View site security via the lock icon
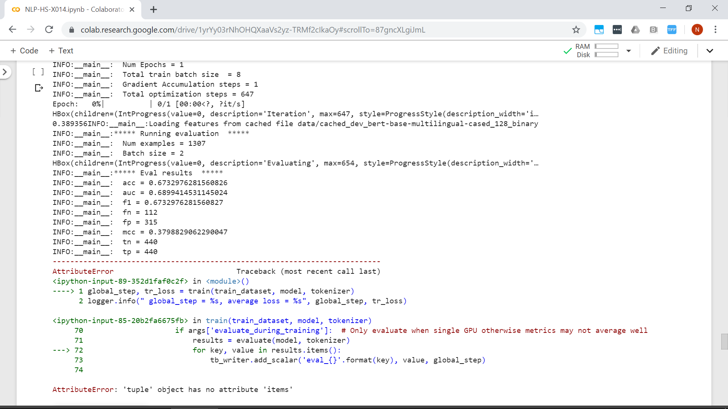728x409 pixels. pyautogui.click(x=71, y=30)
